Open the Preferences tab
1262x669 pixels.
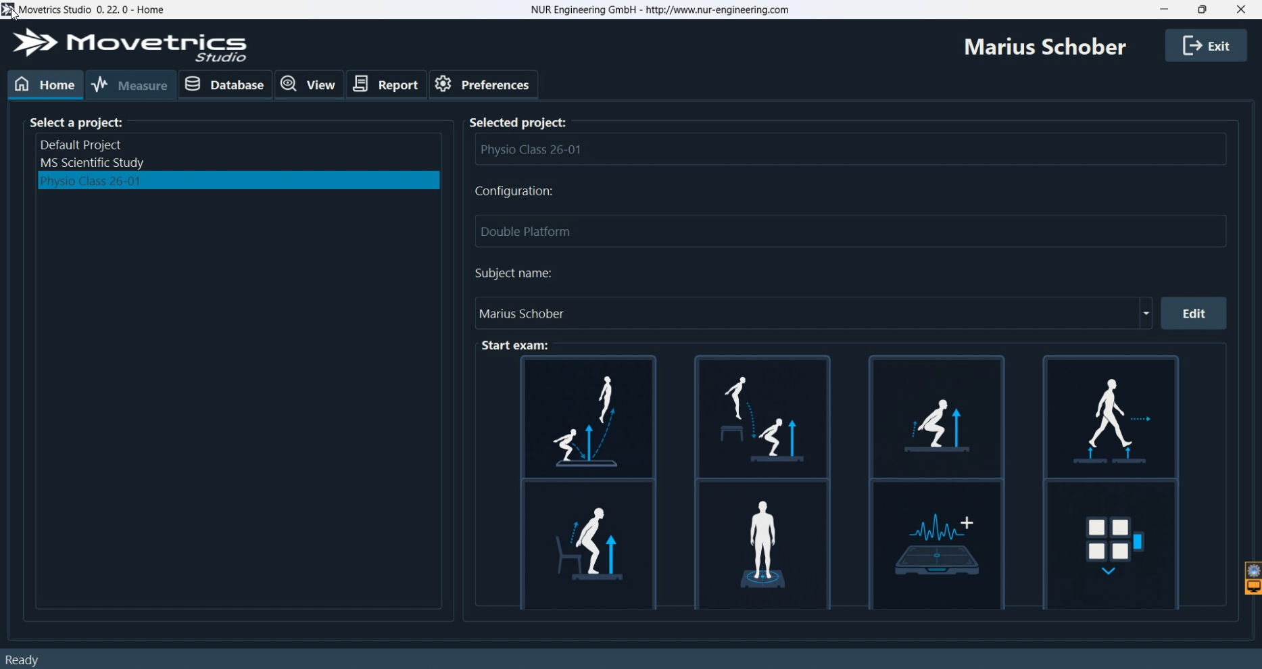click(x=483, y=85)
